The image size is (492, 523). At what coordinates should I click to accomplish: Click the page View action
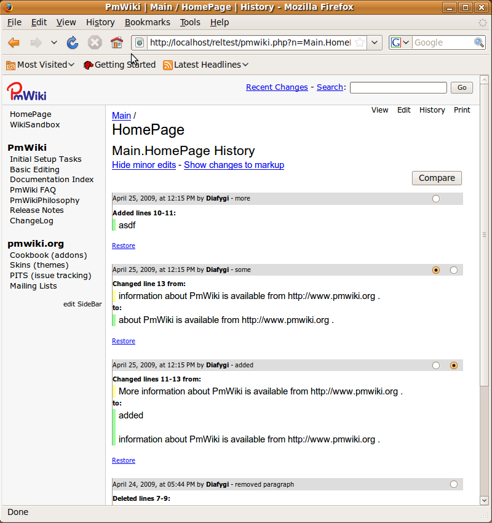coord(379,110)
